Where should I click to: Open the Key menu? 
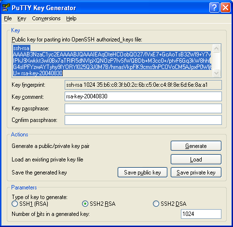point(22,18)
